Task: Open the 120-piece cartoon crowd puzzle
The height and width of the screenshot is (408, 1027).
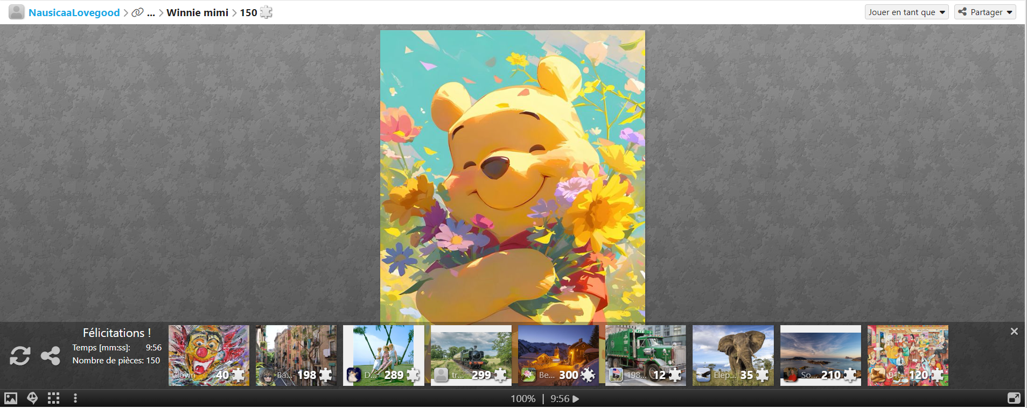Action: (908, 355)
